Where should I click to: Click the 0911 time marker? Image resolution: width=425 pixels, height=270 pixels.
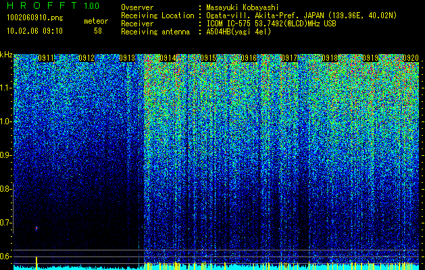click(46, 57)
